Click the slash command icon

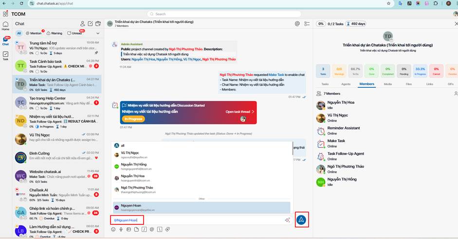click(x=144, y=229)
